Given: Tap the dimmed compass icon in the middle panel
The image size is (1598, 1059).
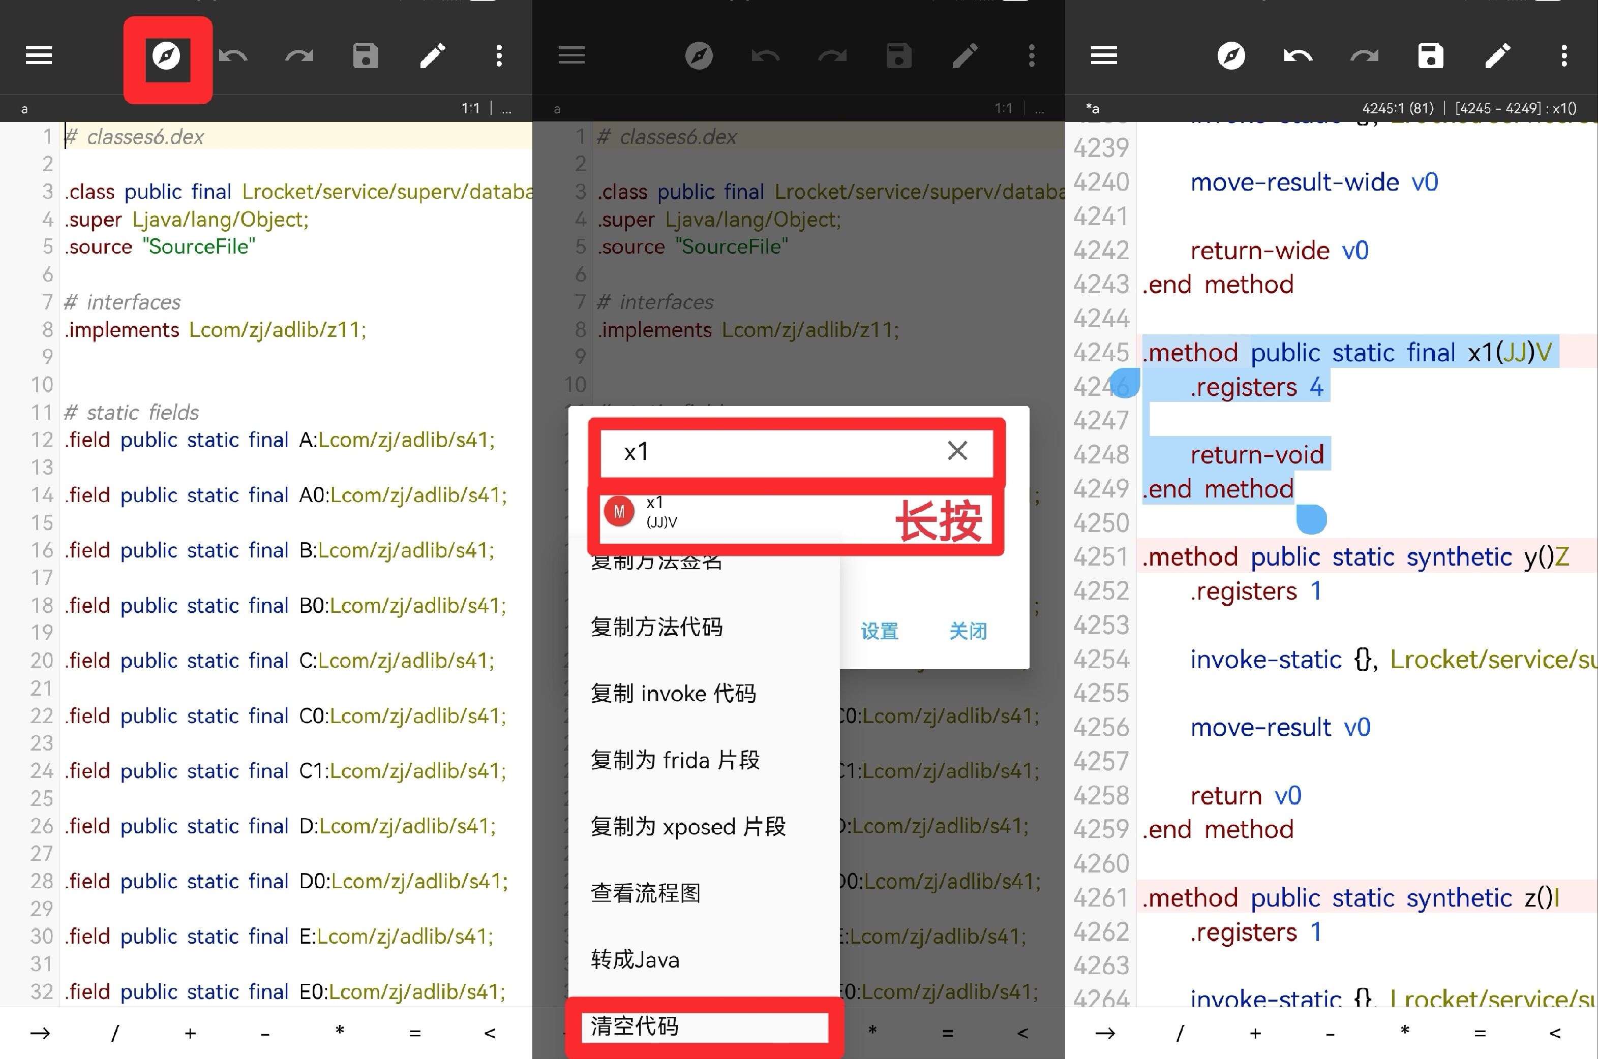Looking at the screenshot, I should tap(699, 55).
